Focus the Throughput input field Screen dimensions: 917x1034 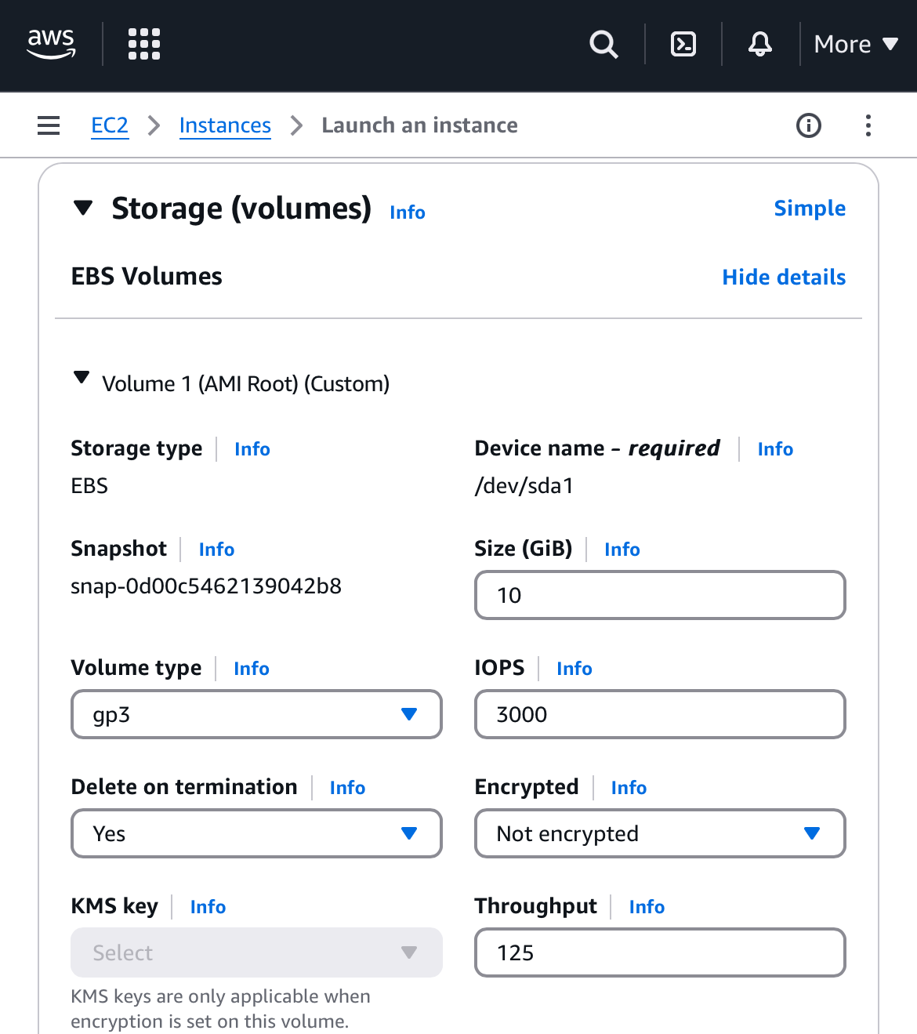[x=660, y=952]
